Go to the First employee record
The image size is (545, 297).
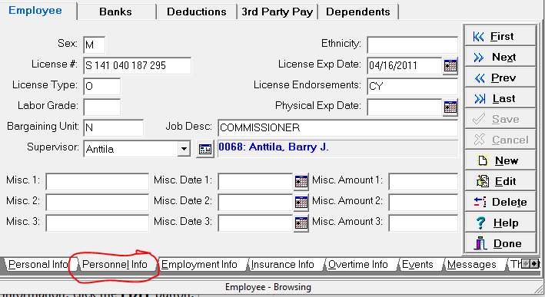pos(500,36)
